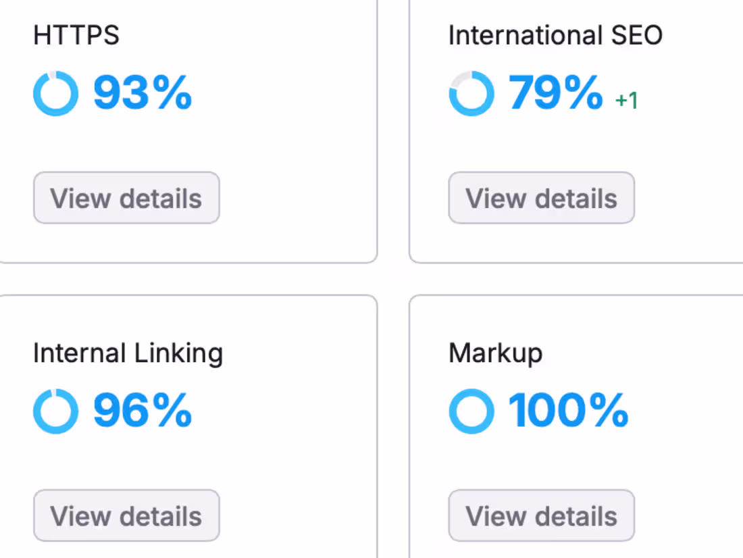Click the HTTPS progress ring icon

(x=55, y=93)
